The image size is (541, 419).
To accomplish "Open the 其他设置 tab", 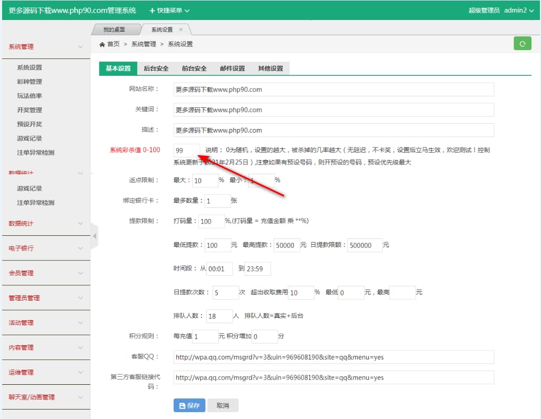I will click(x=270, y=68).
